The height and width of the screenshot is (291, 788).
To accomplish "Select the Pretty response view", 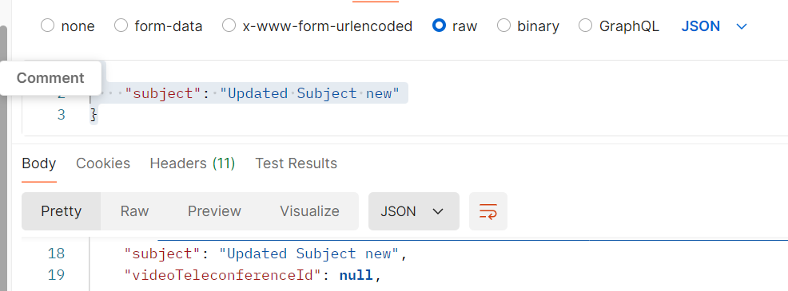I will [62, 211].
